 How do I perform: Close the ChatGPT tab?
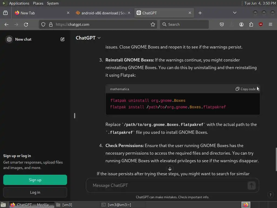(x=190, y=13)
